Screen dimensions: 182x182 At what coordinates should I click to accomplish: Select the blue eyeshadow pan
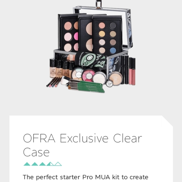pyautogui.click(x=113, y=51)
